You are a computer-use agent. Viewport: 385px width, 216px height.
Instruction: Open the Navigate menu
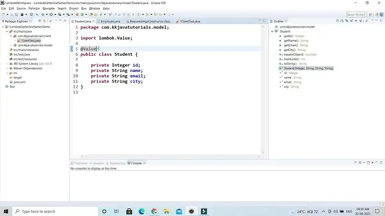(x=48, y=8)
